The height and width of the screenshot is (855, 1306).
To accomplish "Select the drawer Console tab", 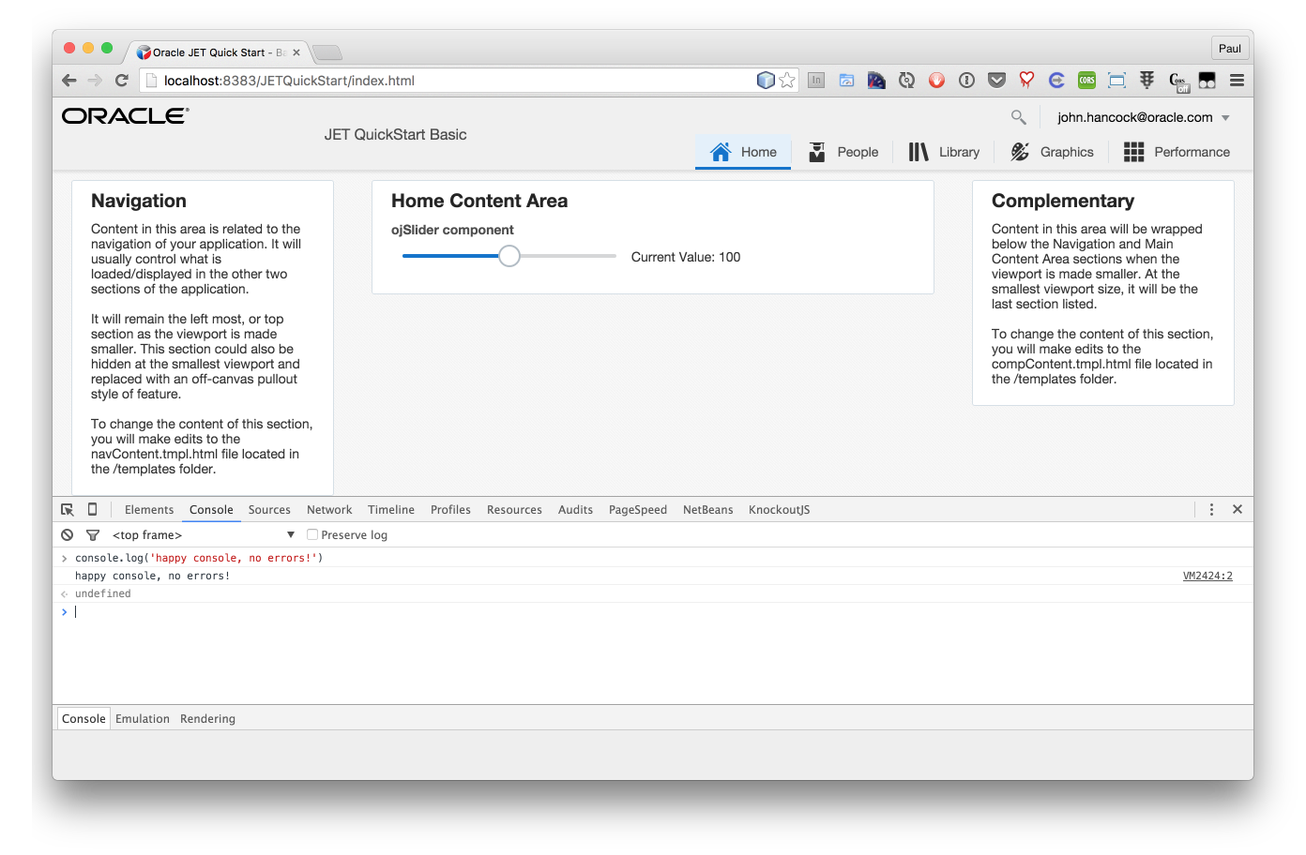I will click(x=84, y=719).
